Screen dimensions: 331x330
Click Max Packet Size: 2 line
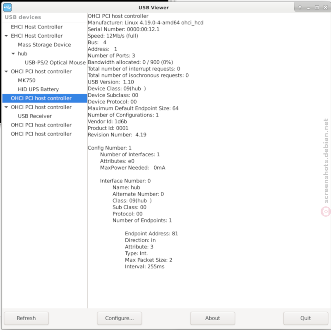149,260
